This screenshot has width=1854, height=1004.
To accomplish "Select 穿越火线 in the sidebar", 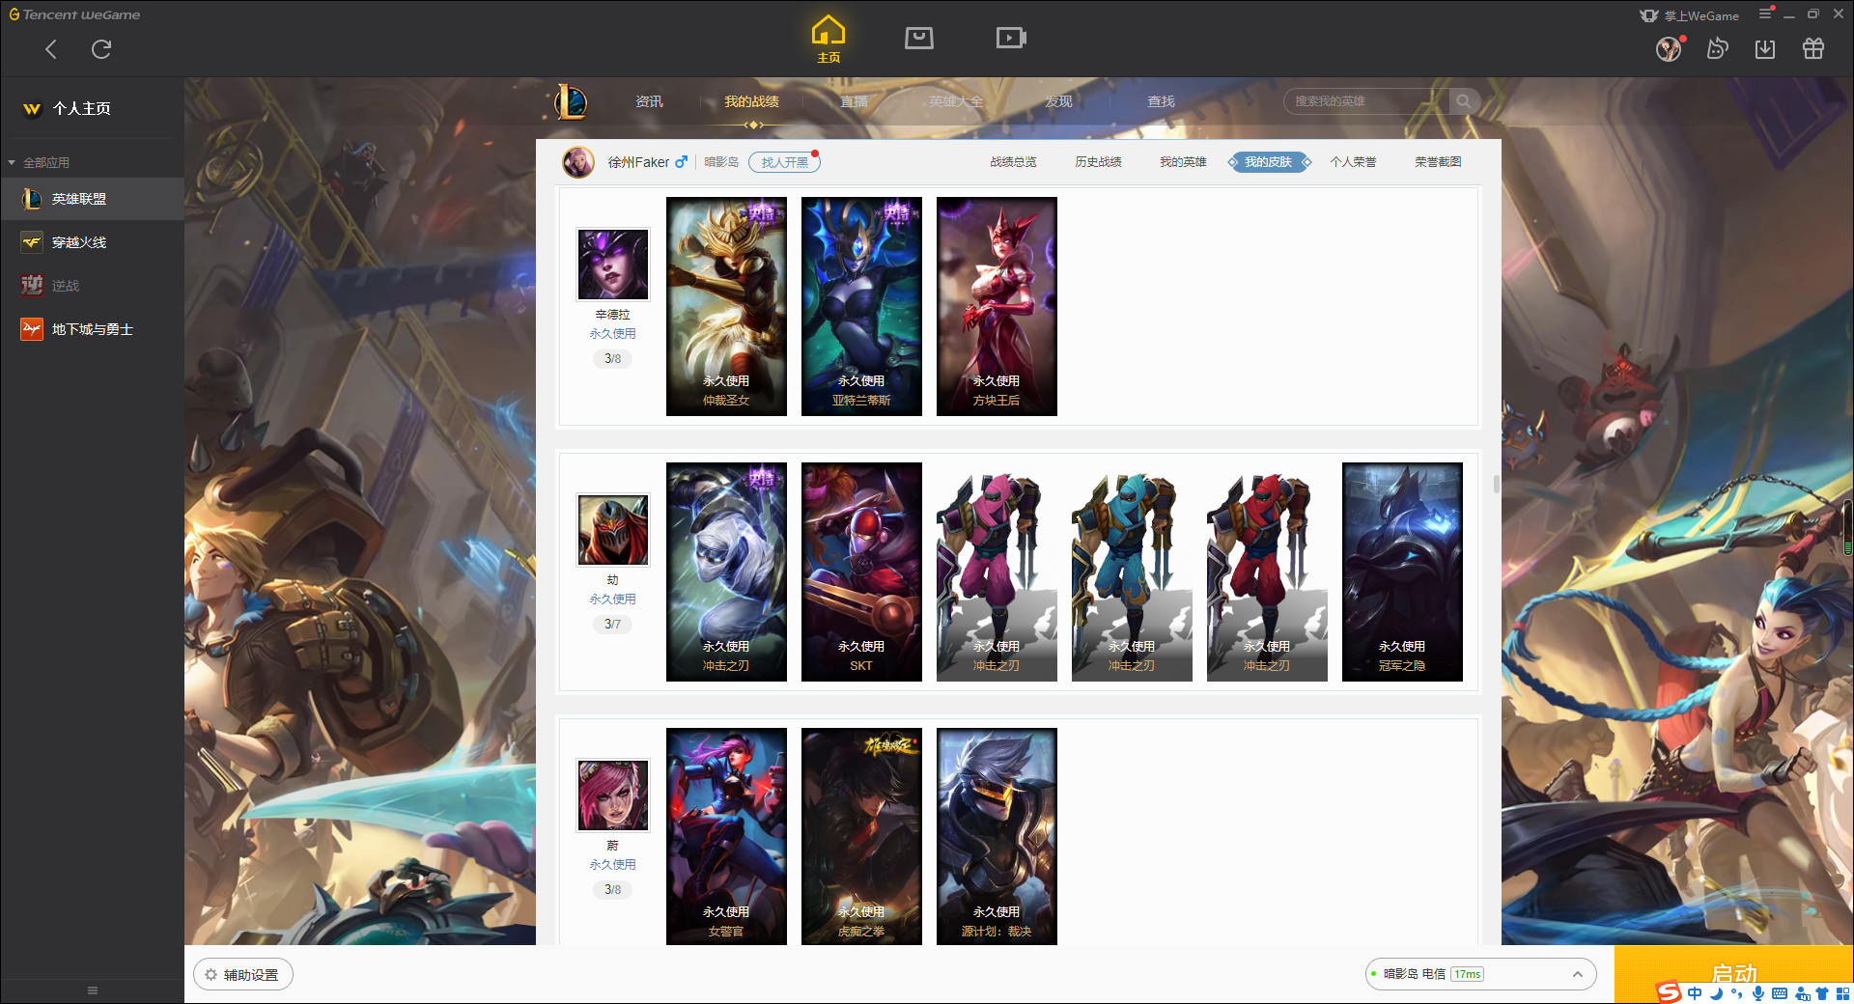I will coord(93,242).
